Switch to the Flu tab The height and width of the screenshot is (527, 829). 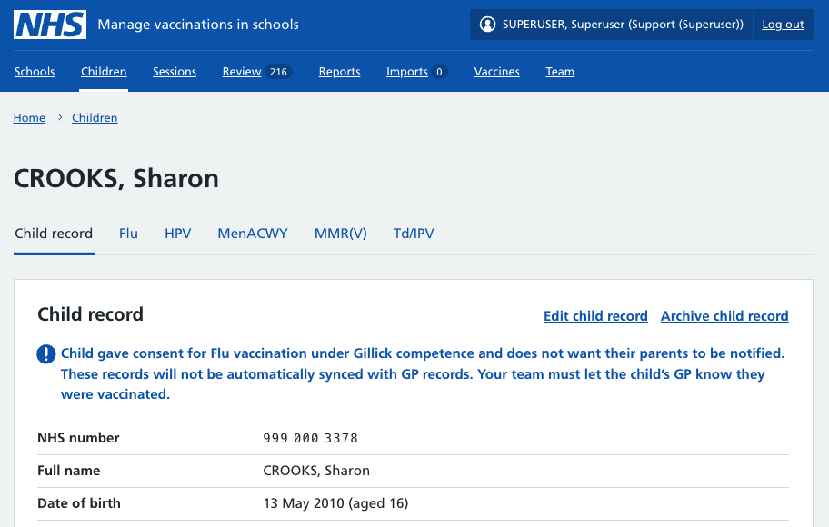[128, 234]
